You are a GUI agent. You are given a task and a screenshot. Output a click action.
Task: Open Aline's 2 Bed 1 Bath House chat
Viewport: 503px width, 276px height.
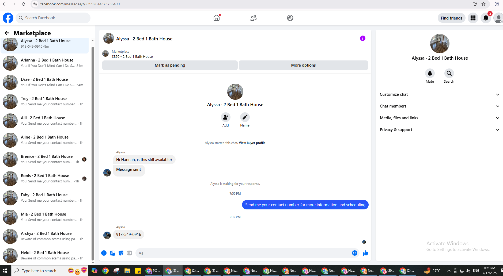point(44,140)
